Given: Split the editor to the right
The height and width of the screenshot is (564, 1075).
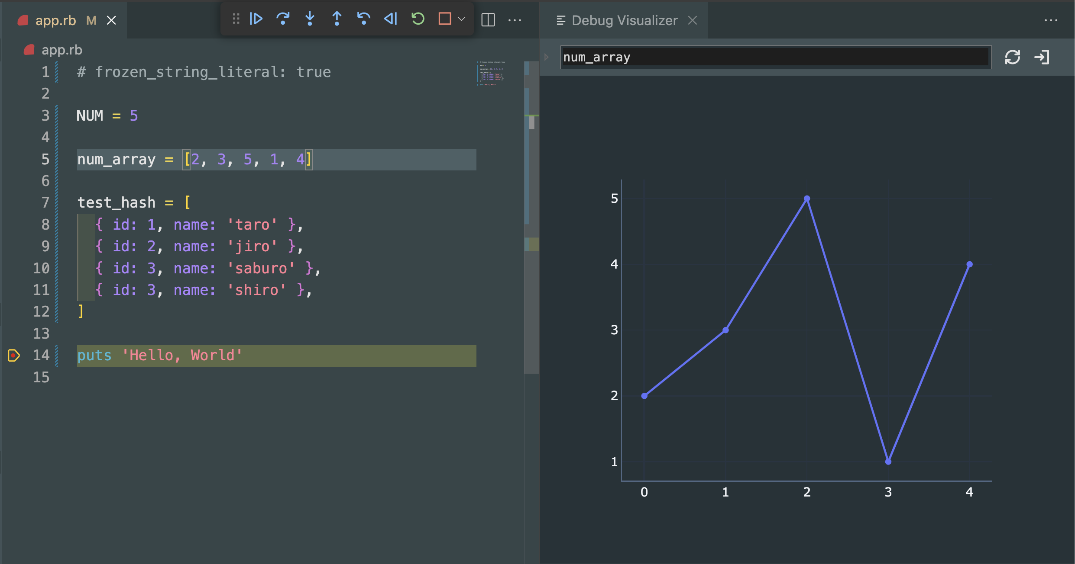Looking at the screenshot, I should click(488, 20).
